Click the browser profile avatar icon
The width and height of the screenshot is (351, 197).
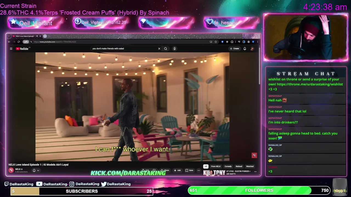tap(248, 42)
